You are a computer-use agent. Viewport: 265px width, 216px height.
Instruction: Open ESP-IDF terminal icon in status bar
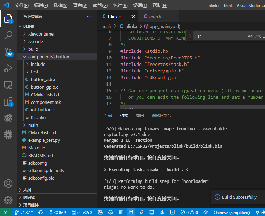tap(172, 212)
